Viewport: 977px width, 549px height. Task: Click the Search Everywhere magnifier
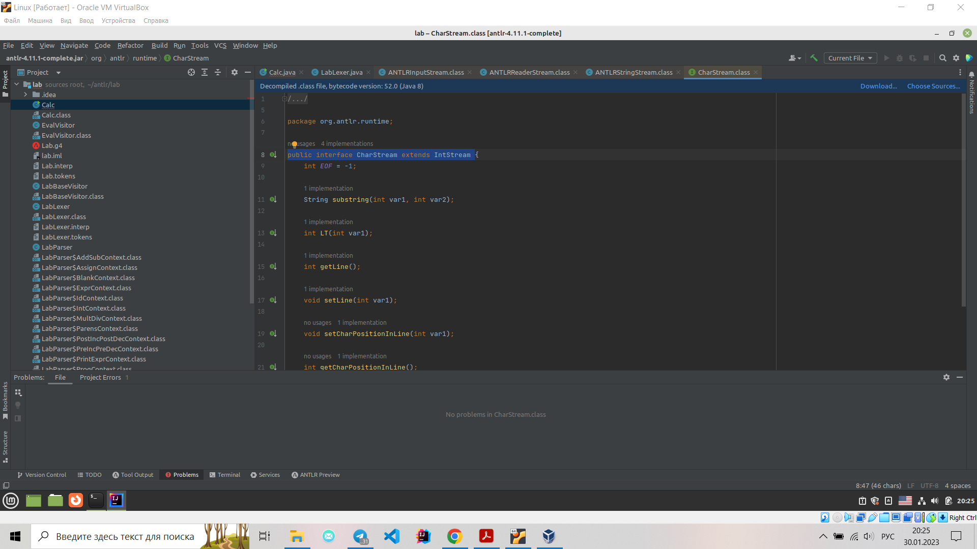coord(943,58)
